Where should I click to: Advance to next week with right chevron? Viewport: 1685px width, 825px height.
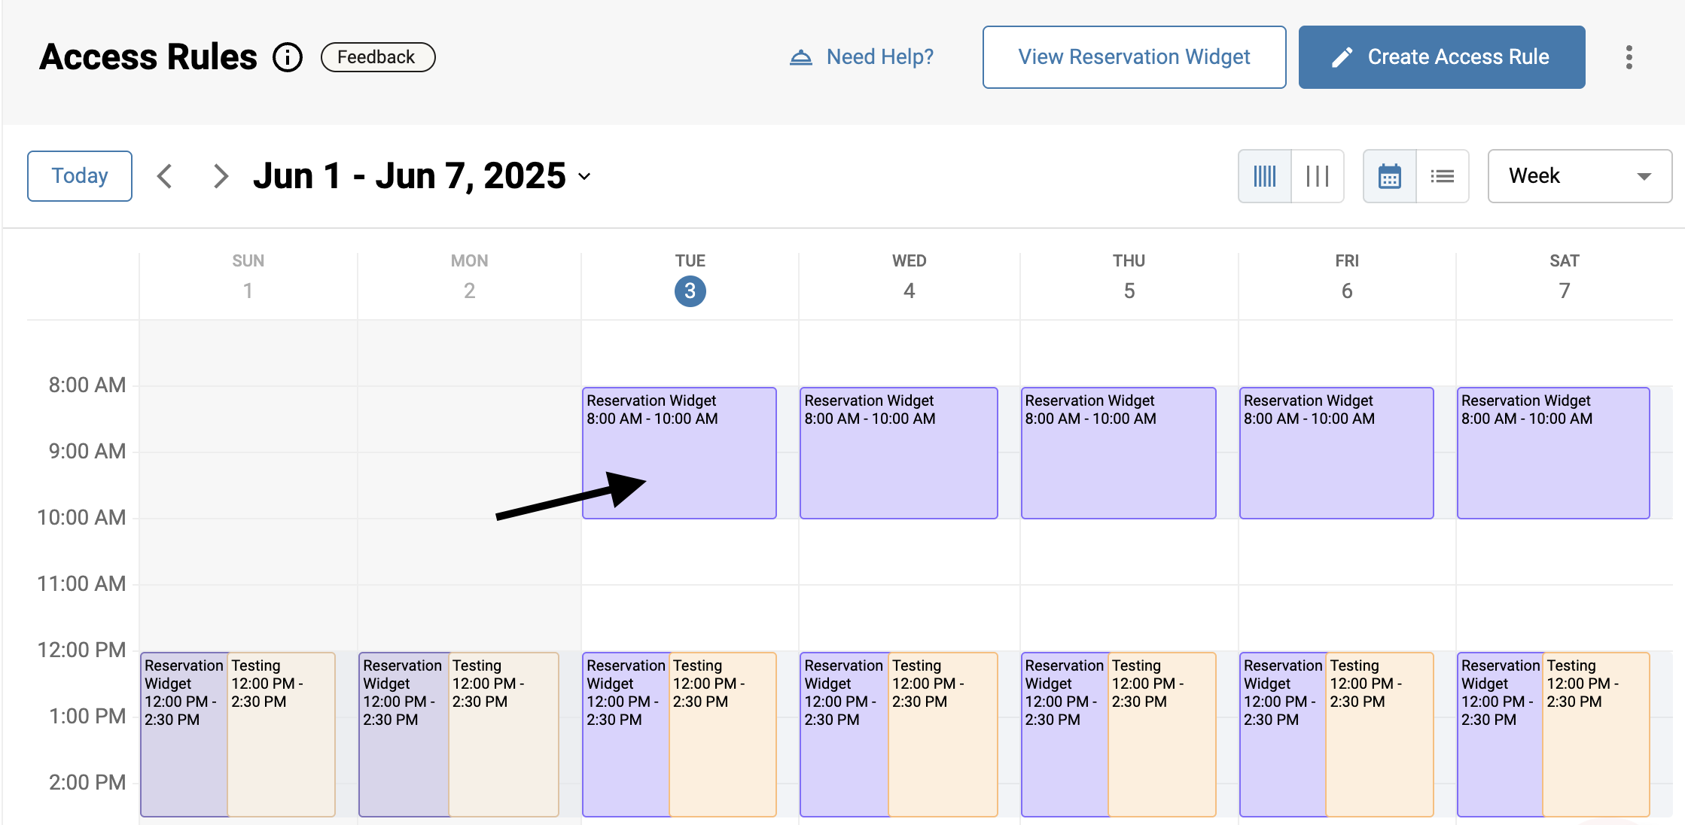(x=220, y=175)
